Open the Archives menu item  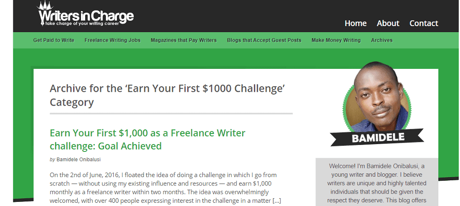382,40
